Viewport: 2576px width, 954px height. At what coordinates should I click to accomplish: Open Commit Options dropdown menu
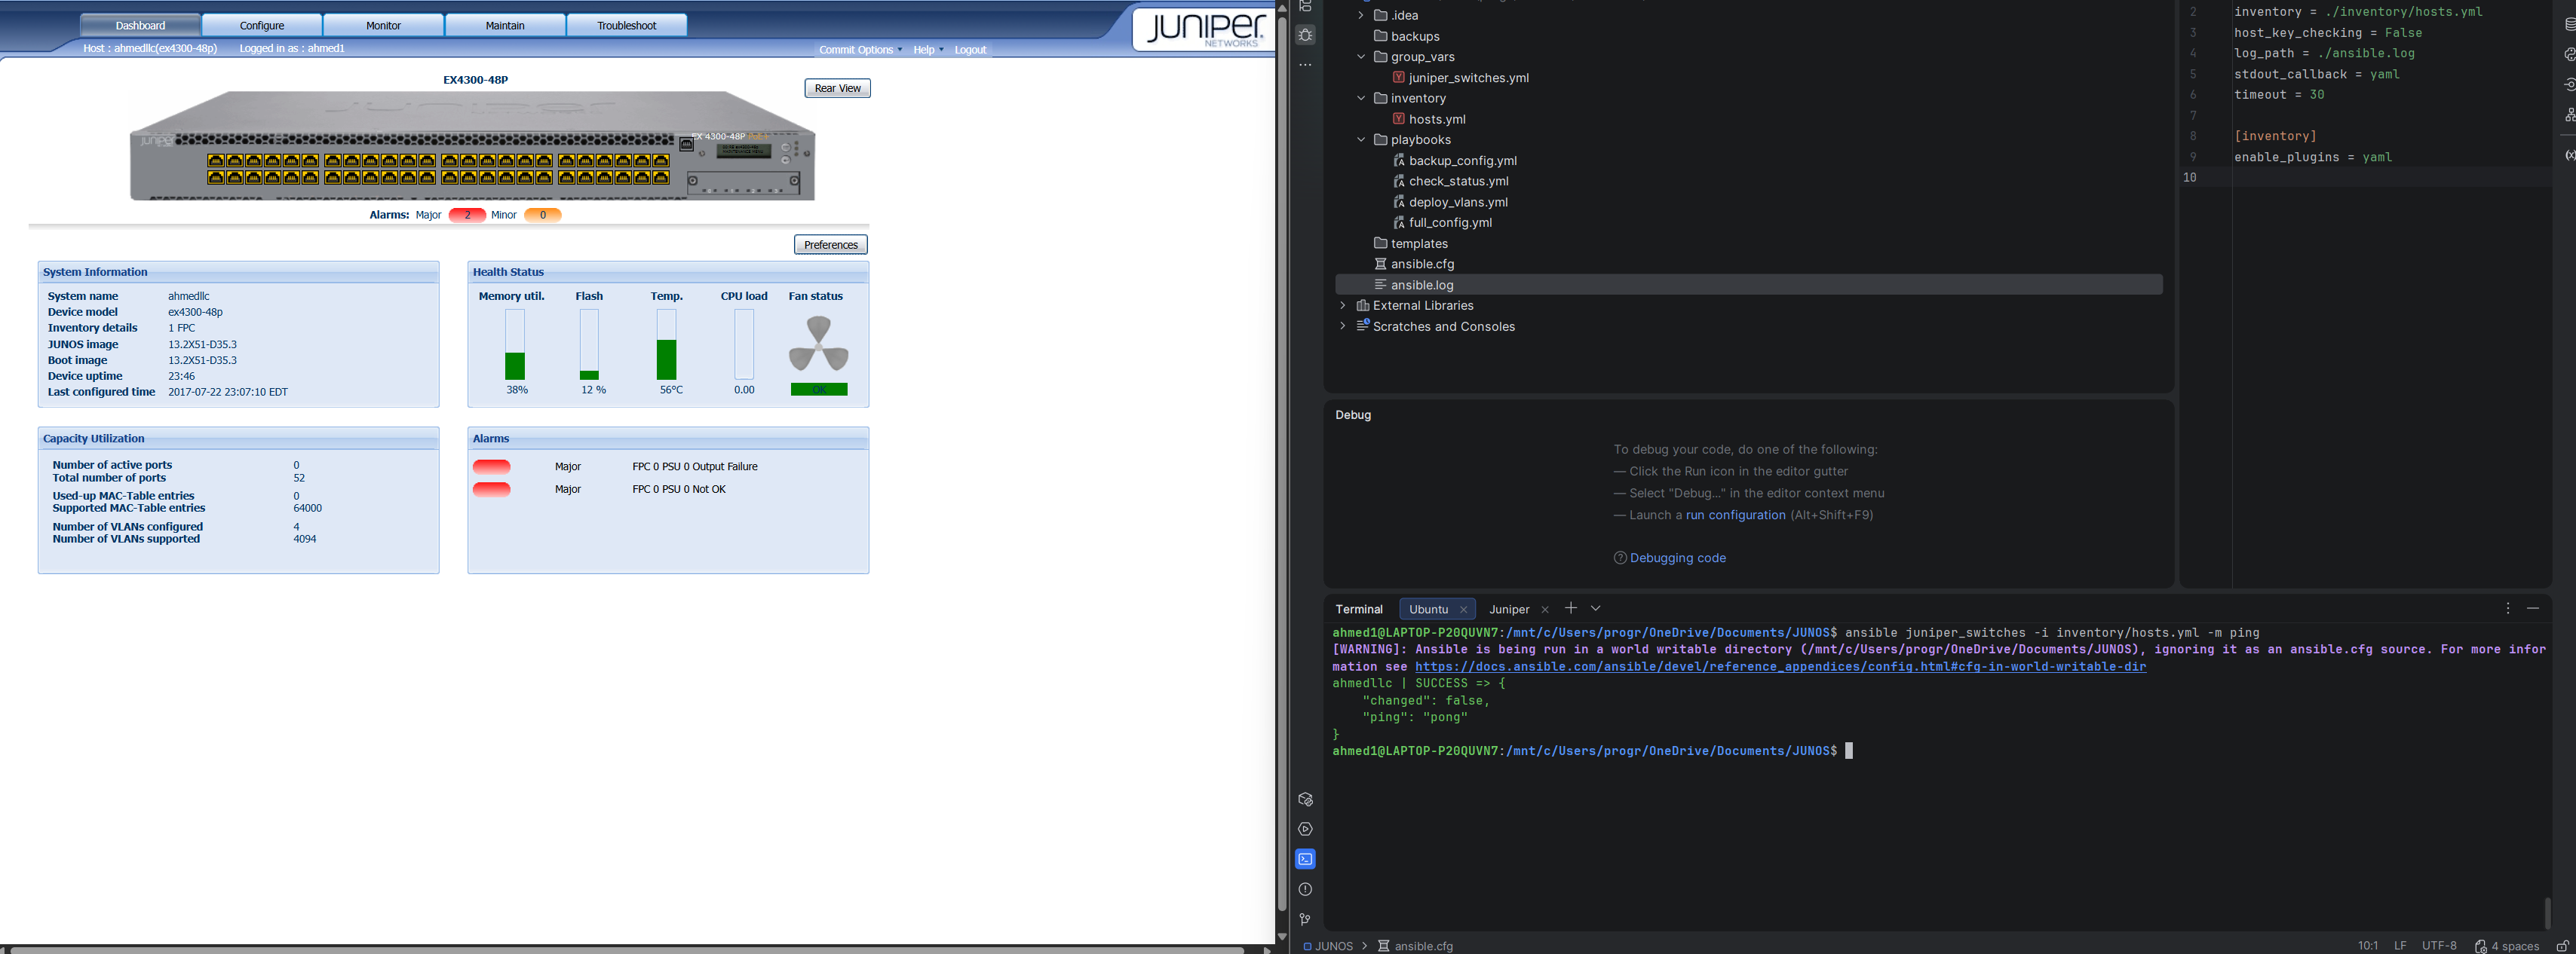[x=860, y=50]
